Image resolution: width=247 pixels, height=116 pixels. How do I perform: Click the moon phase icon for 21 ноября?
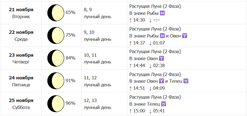point(56,13)
